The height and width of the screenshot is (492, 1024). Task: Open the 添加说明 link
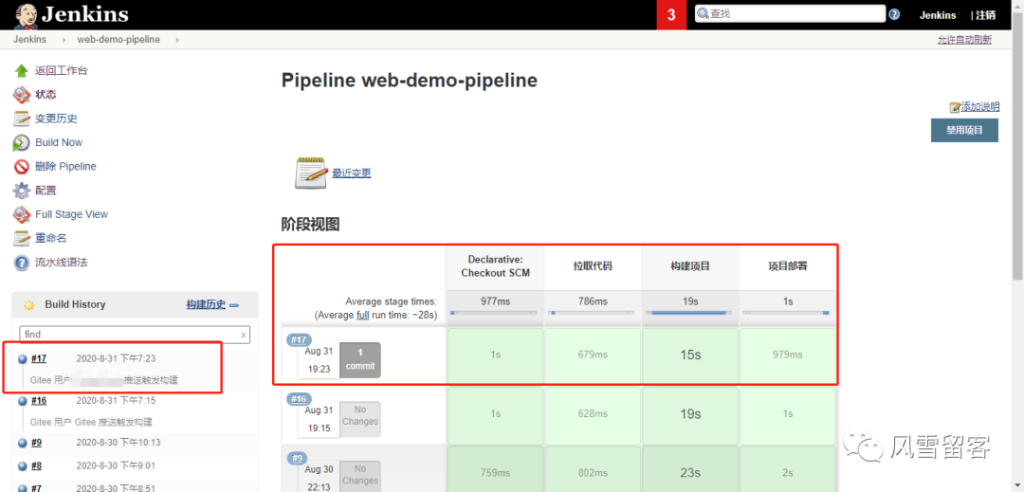(x=979, y=107)
